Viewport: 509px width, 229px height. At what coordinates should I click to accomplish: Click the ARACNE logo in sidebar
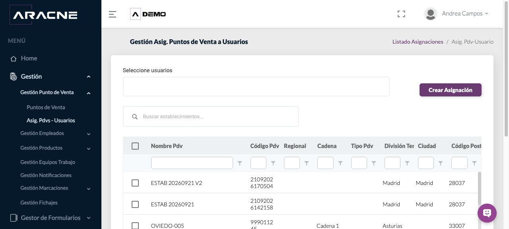(x=43, y=15)
